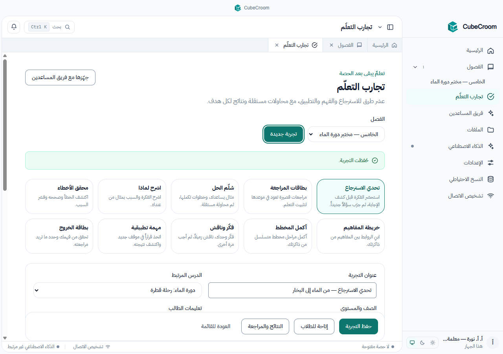Close the الفصول tab
Screen dimensions: 503x354
coord(331,45)
